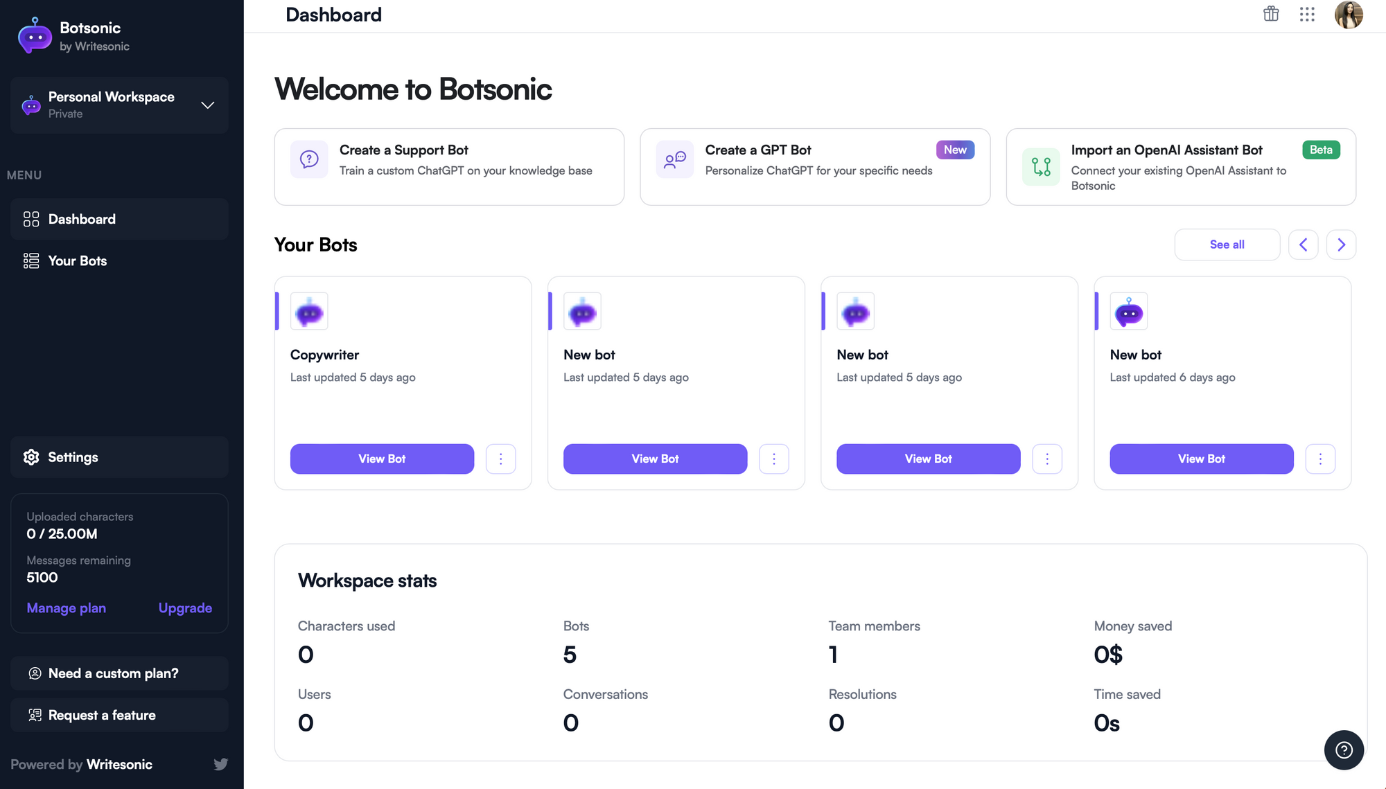Open the three-dot menu on the last New bot card
The image size is (1386, 789).
(x=1320, y=459)
